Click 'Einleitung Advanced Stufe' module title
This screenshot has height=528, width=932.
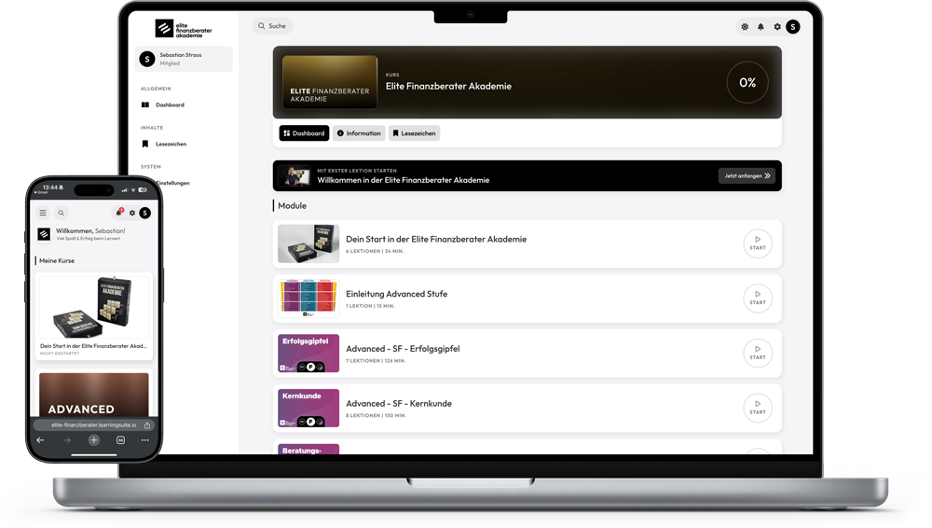coord(396,294)
